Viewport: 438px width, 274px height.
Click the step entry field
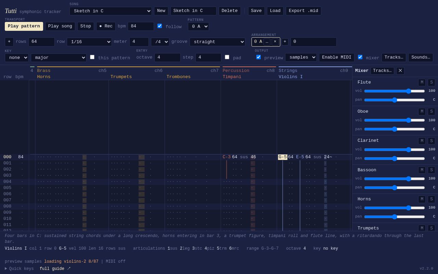click(208, 58)
